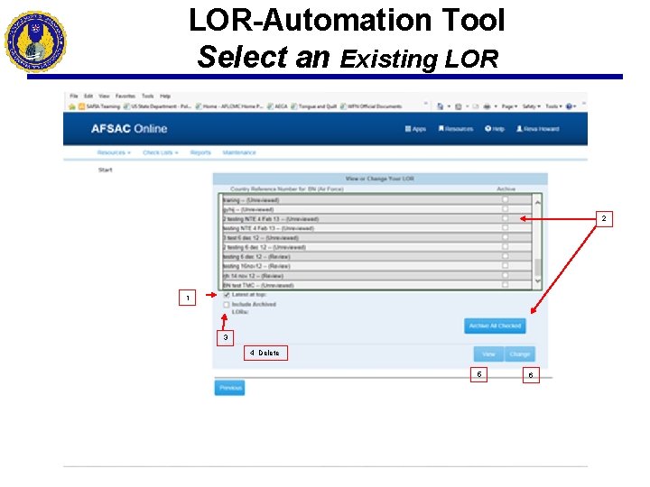The image size is (650, 487).
Task: Open the Reports page
Action: [200, 152]
